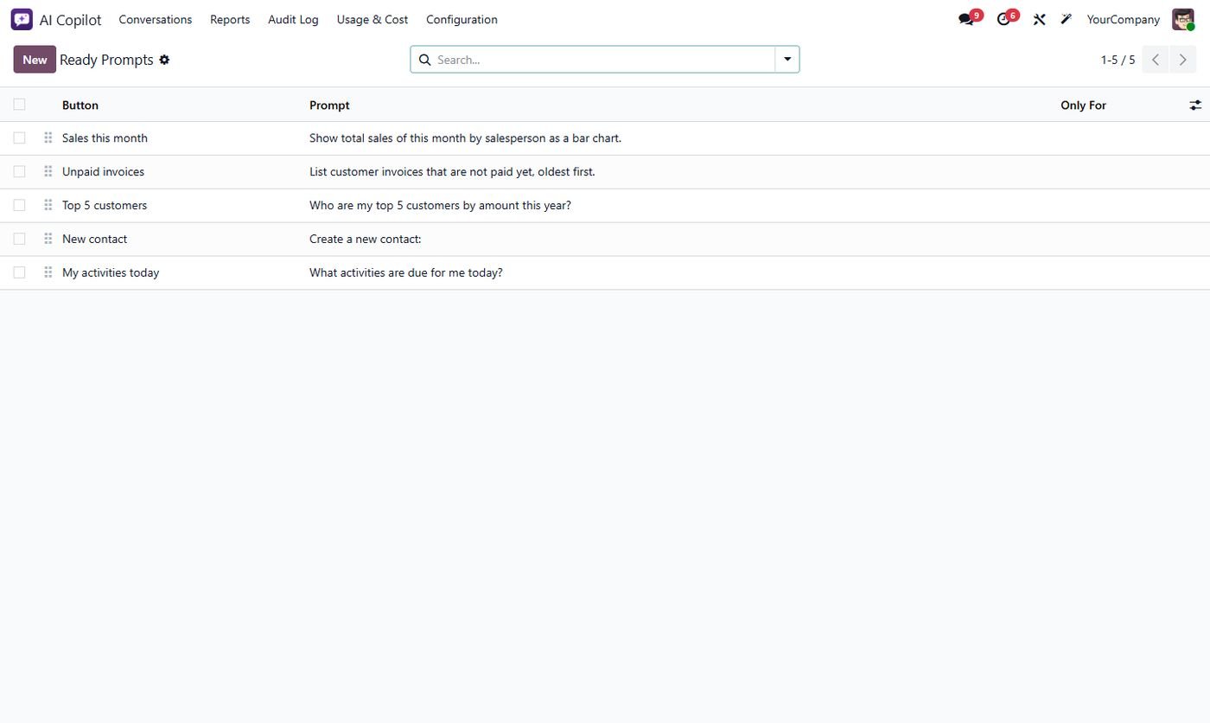Sort by the Prompt column header
Image resolution: width=1210 pixels, height=723 pixels.
pos(329,105)
